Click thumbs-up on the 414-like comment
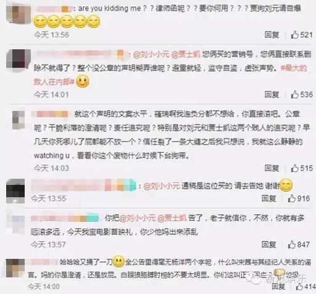Image resolution: width=316 pixels, height=294 pixels. (299, 287)
